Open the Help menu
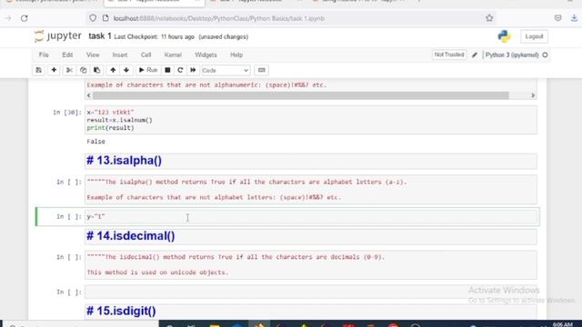This screenshot has height=327, width=582. [x=236, y=54]
